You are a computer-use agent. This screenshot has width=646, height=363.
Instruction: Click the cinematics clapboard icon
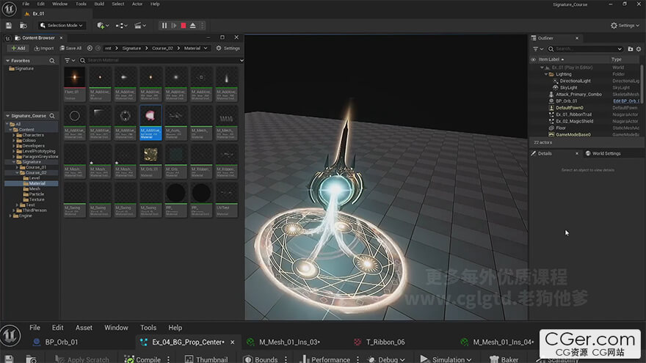pos(139,26)
